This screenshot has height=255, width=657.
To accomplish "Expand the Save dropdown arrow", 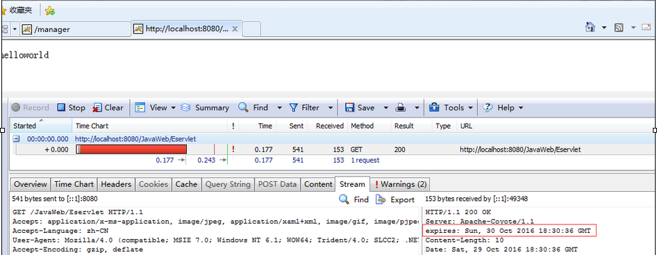I will [385, 108].
